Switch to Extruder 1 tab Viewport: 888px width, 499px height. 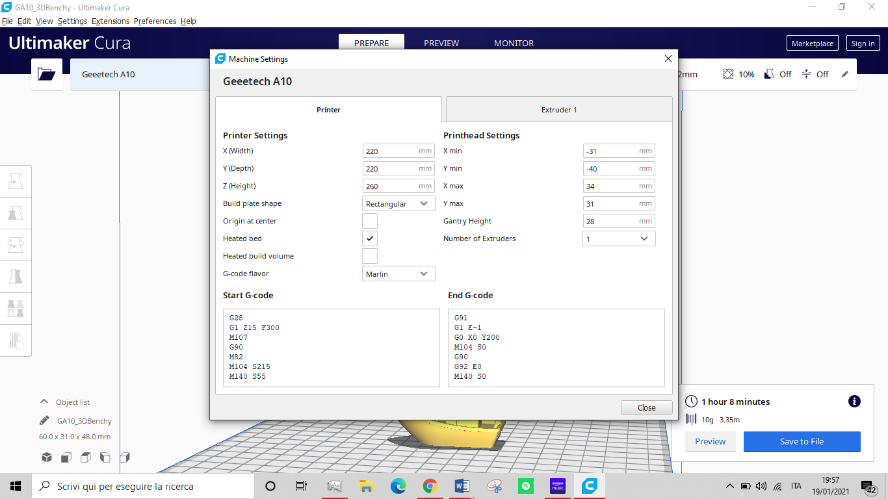(x=559, y=109)
